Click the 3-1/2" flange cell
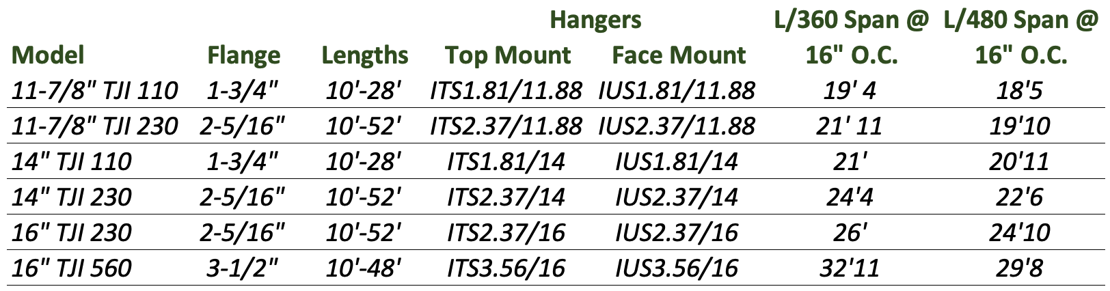The image size is (1110, 291). (244, 268)
